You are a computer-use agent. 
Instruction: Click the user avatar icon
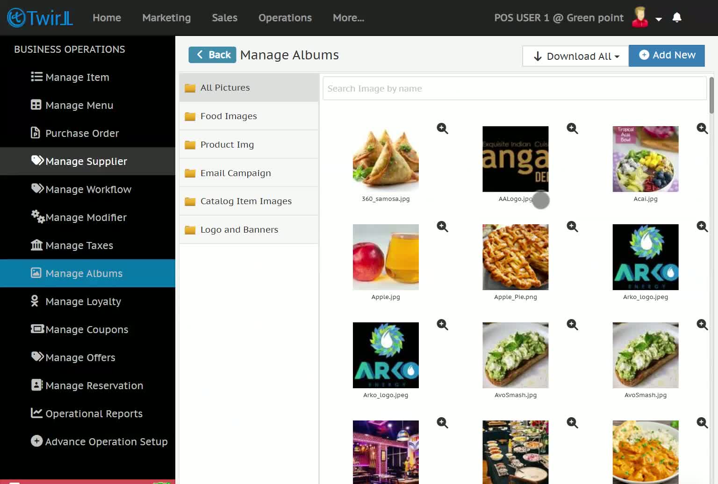[x=639, y=17]
